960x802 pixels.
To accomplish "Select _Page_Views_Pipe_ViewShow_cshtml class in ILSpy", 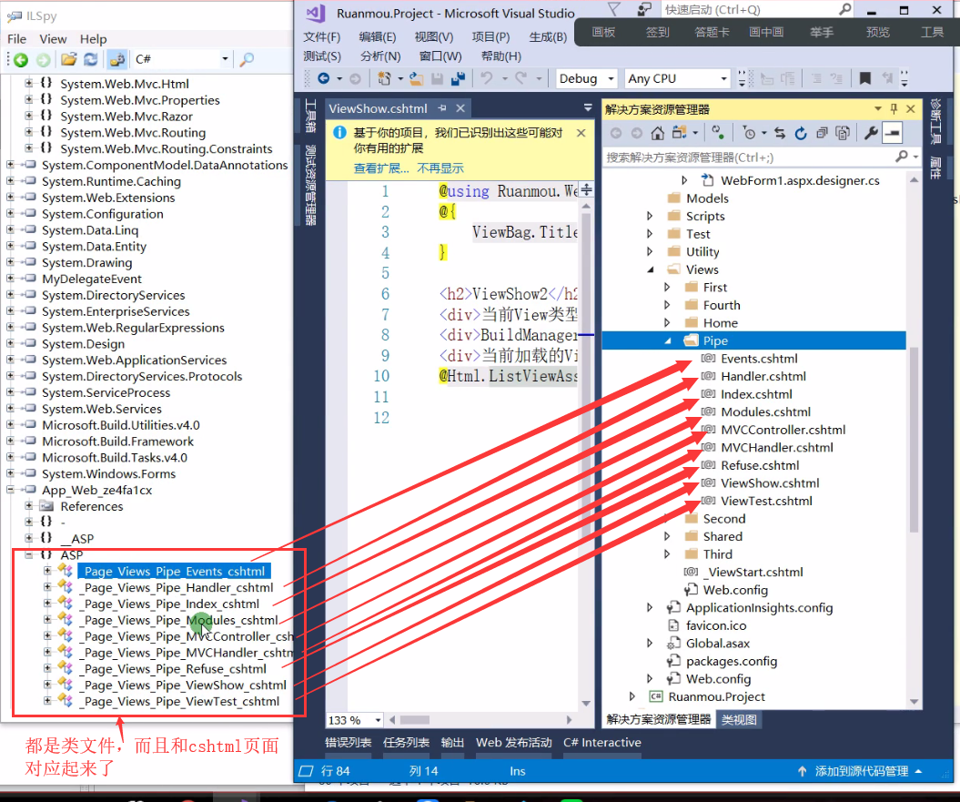I will pos(182,685).
